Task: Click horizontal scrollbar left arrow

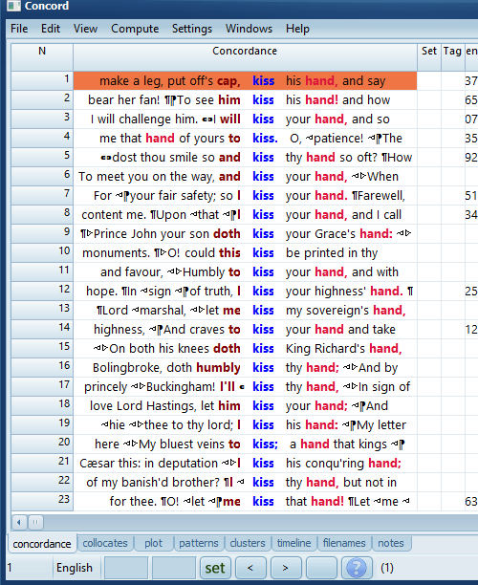Action: click(19, 522)
